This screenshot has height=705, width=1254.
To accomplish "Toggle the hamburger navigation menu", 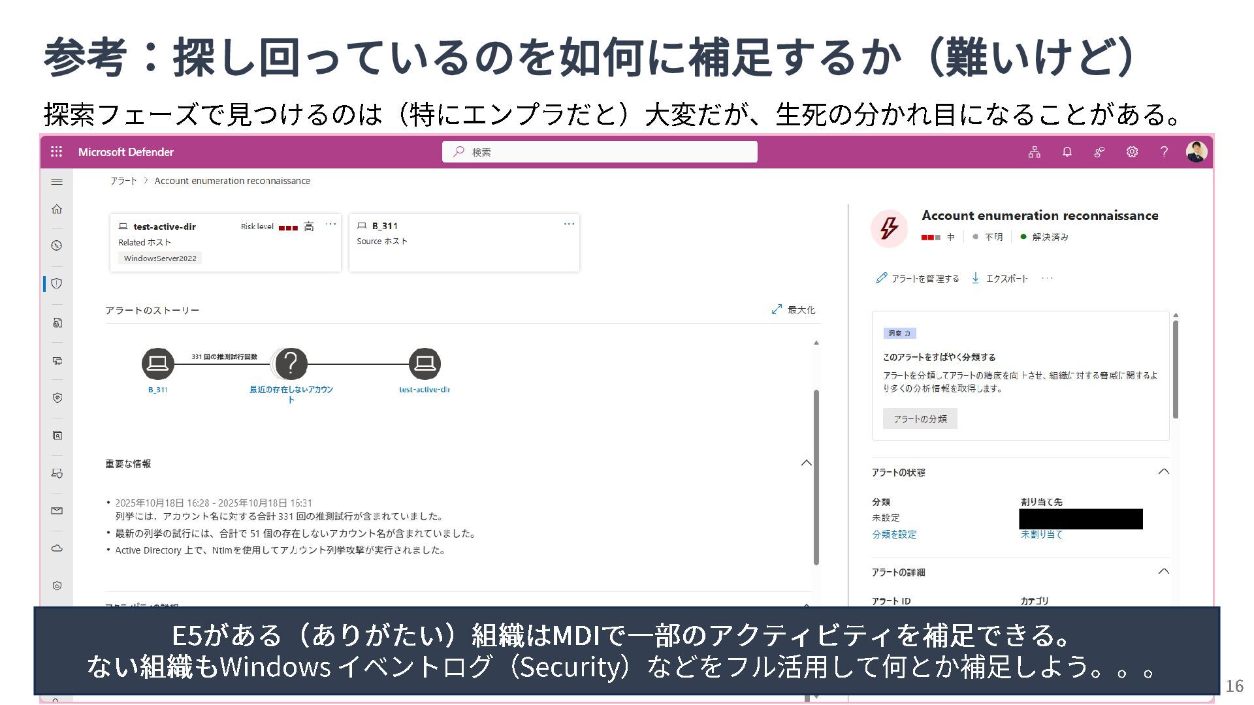I will tap(57, 182).
